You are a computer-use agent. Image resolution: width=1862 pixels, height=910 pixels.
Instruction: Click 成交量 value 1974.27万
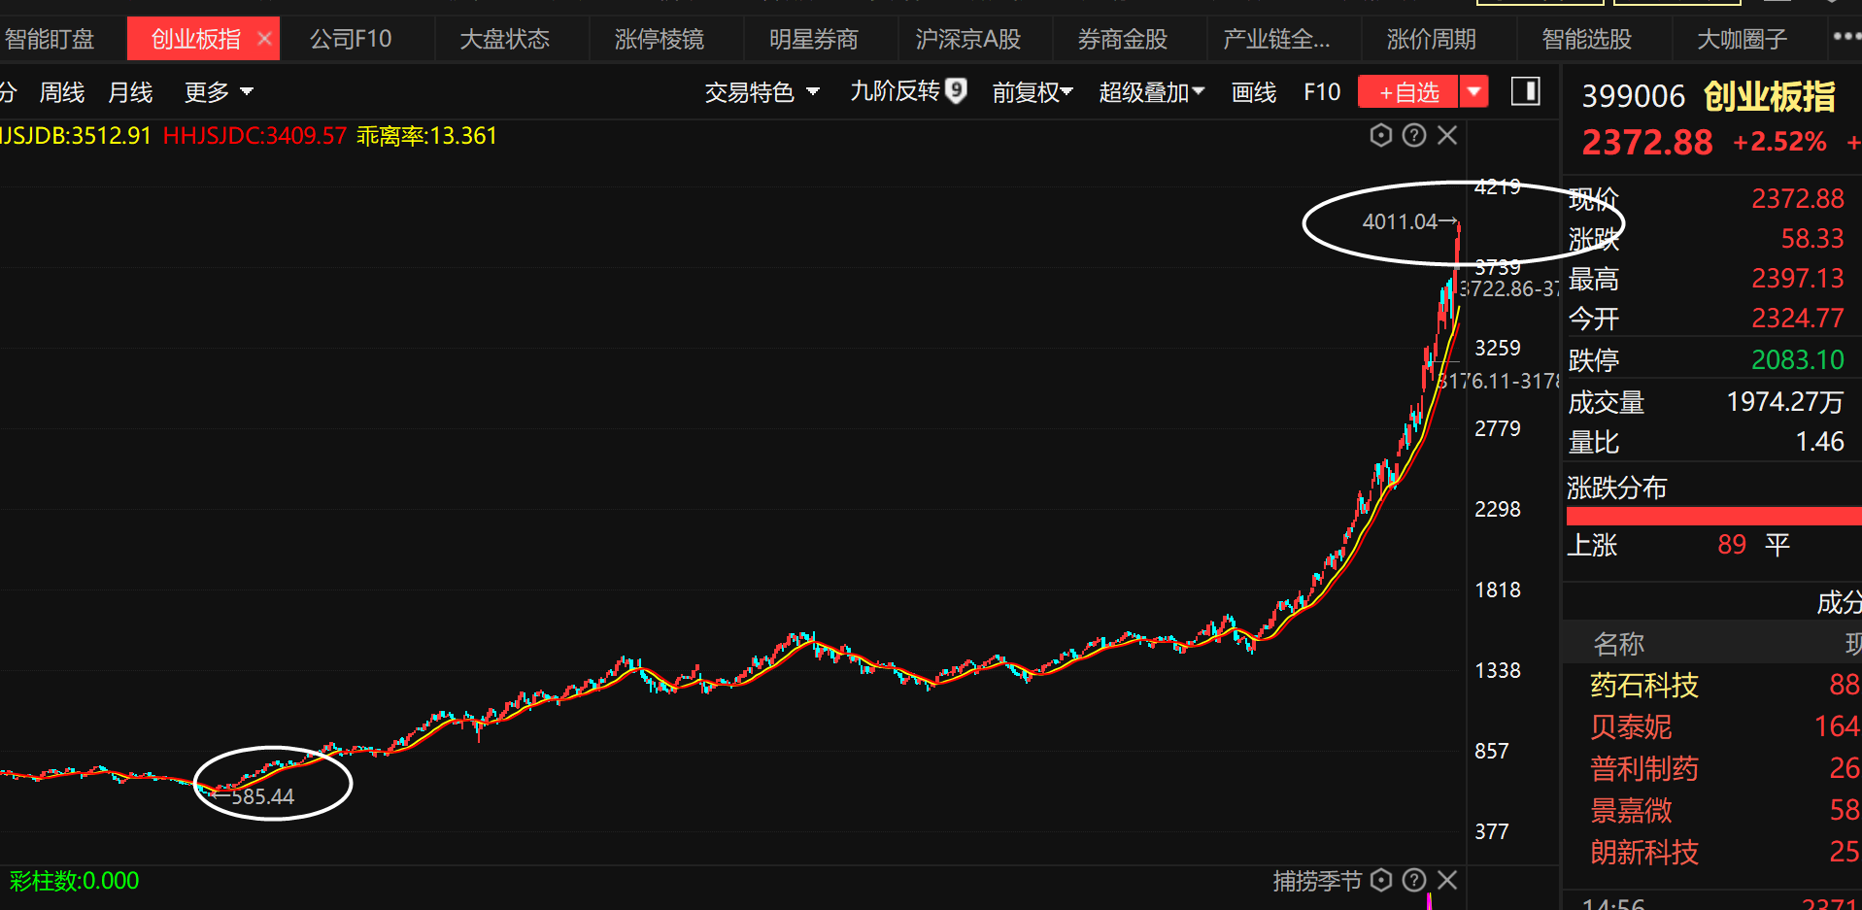coord(1784,402)
